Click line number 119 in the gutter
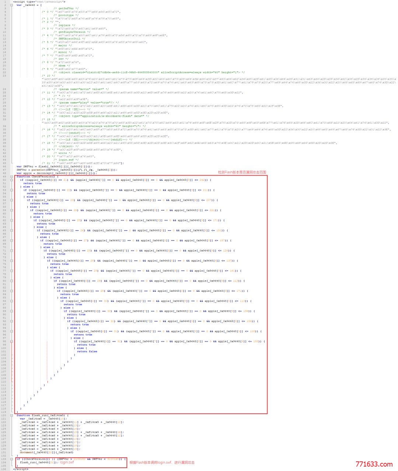 4,412
